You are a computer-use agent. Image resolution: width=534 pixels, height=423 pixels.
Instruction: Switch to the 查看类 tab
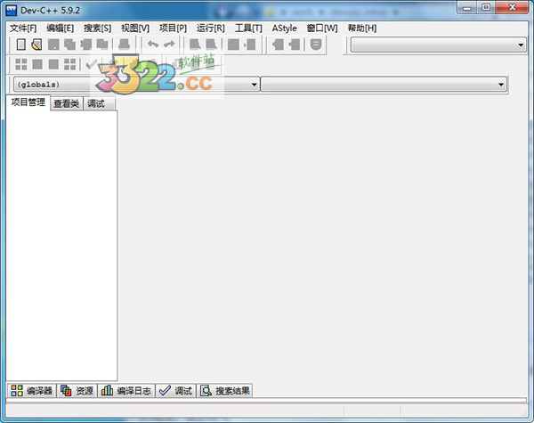(67, 103)
